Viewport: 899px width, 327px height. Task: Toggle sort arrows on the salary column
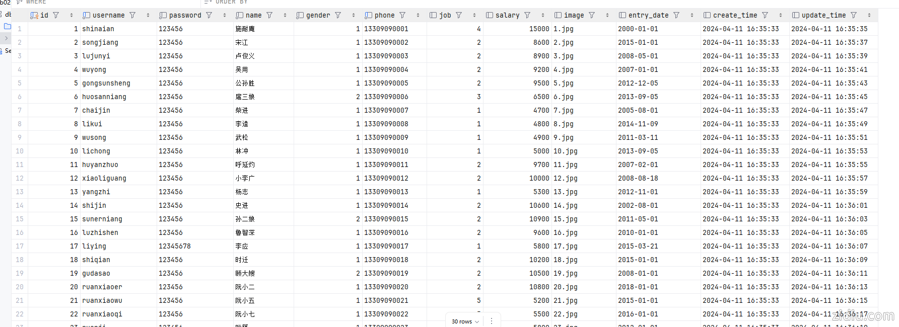(x=543, y=15)
